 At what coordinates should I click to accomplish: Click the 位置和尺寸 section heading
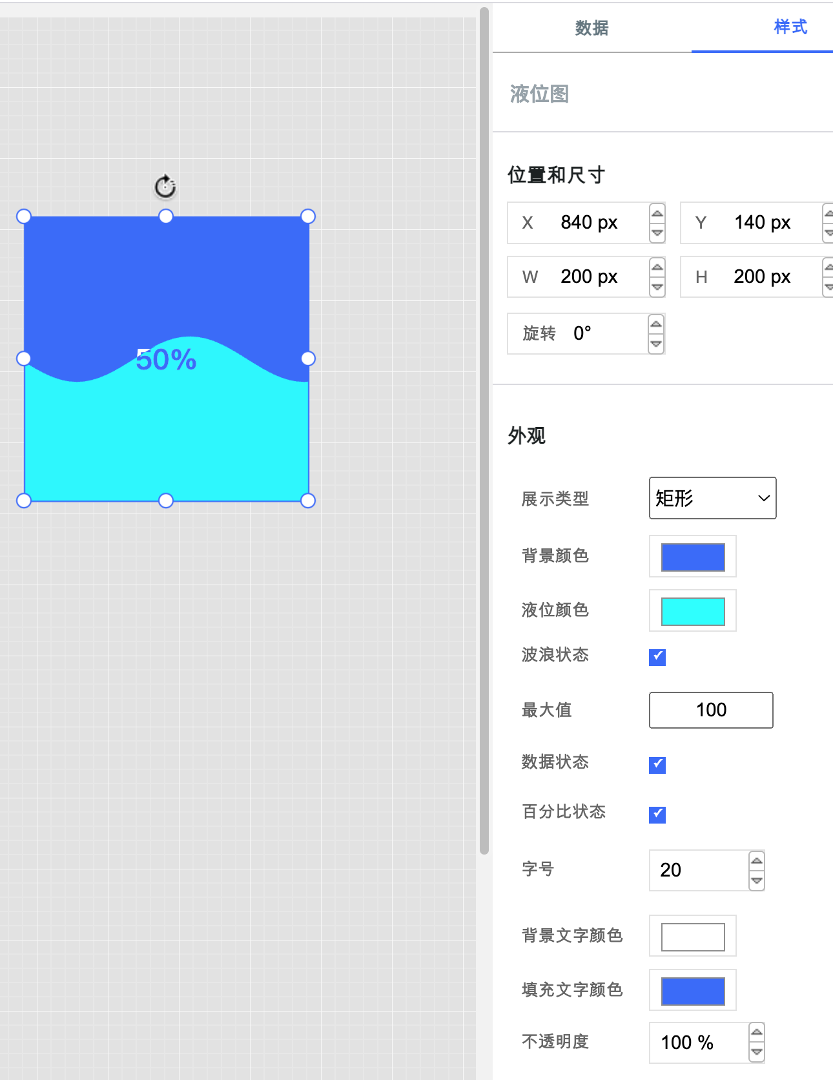[556, 174]
